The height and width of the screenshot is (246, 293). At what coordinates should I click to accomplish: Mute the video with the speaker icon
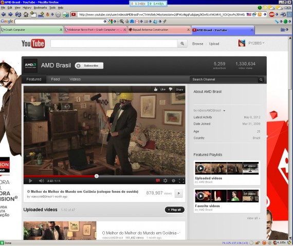pos(41,181)
